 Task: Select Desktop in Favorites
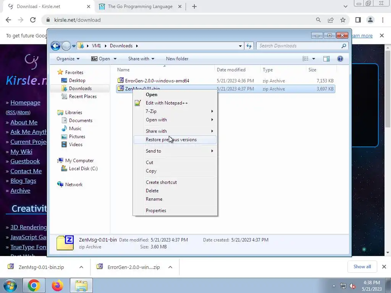coord(77,80)
